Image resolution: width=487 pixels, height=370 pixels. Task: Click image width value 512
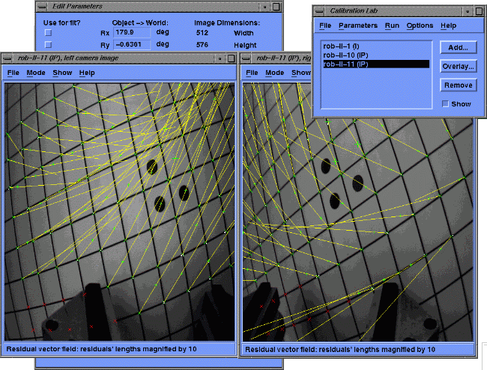click(x=202, y=33)
